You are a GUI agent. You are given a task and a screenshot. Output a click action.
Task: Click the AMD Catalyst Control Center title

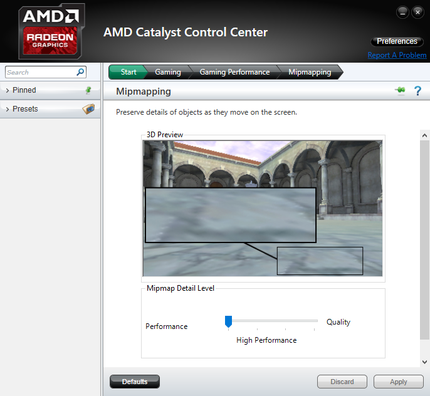[x=186, y=33]
